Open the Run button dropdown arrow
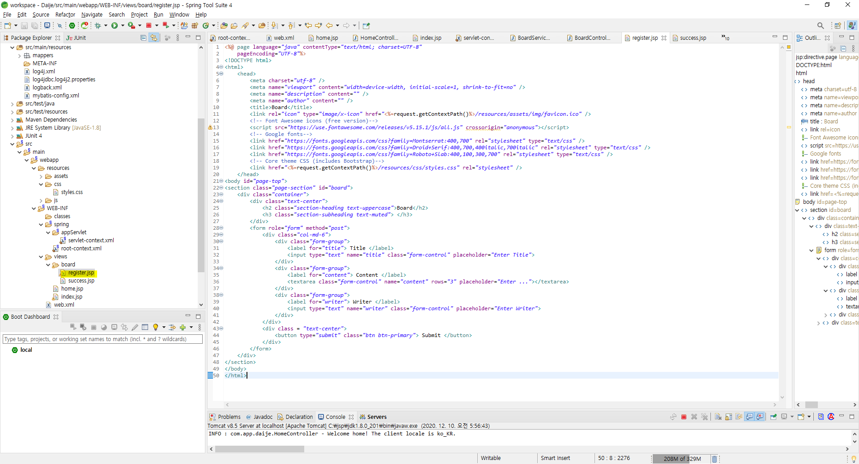Image resolution: width=859 pixels, height=464 pixels. [123, 25]
